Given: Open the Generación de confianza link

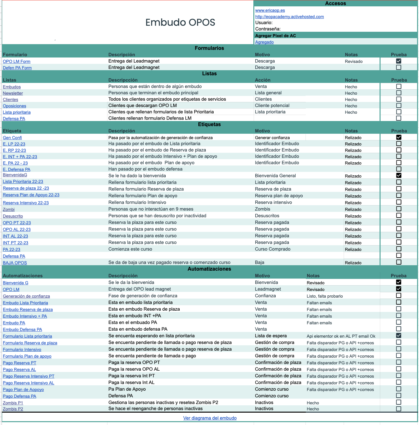Looking at the screenshot, I should 26,296.
